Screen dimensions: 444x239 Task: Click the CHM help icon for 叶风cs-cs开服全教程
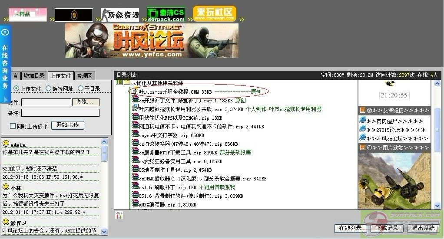pyautogui.click(x=135, y=92)
